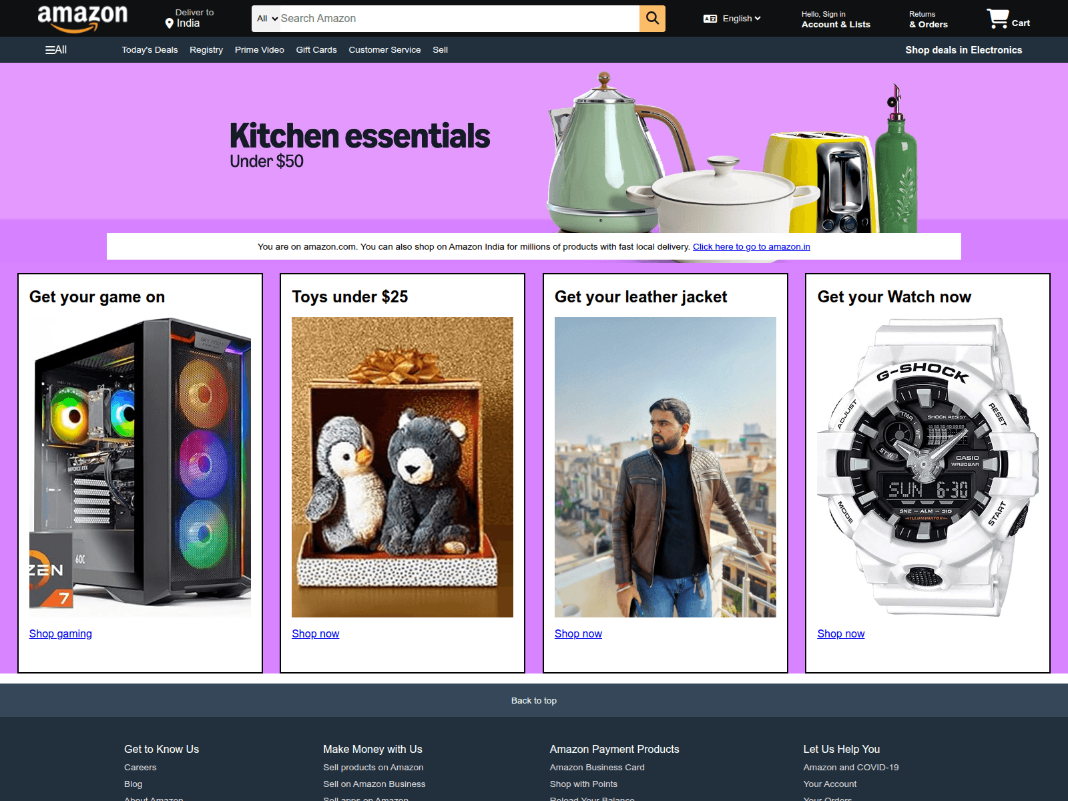
Task: Click the leather jacket photo
Action: [x=665, y=467]
